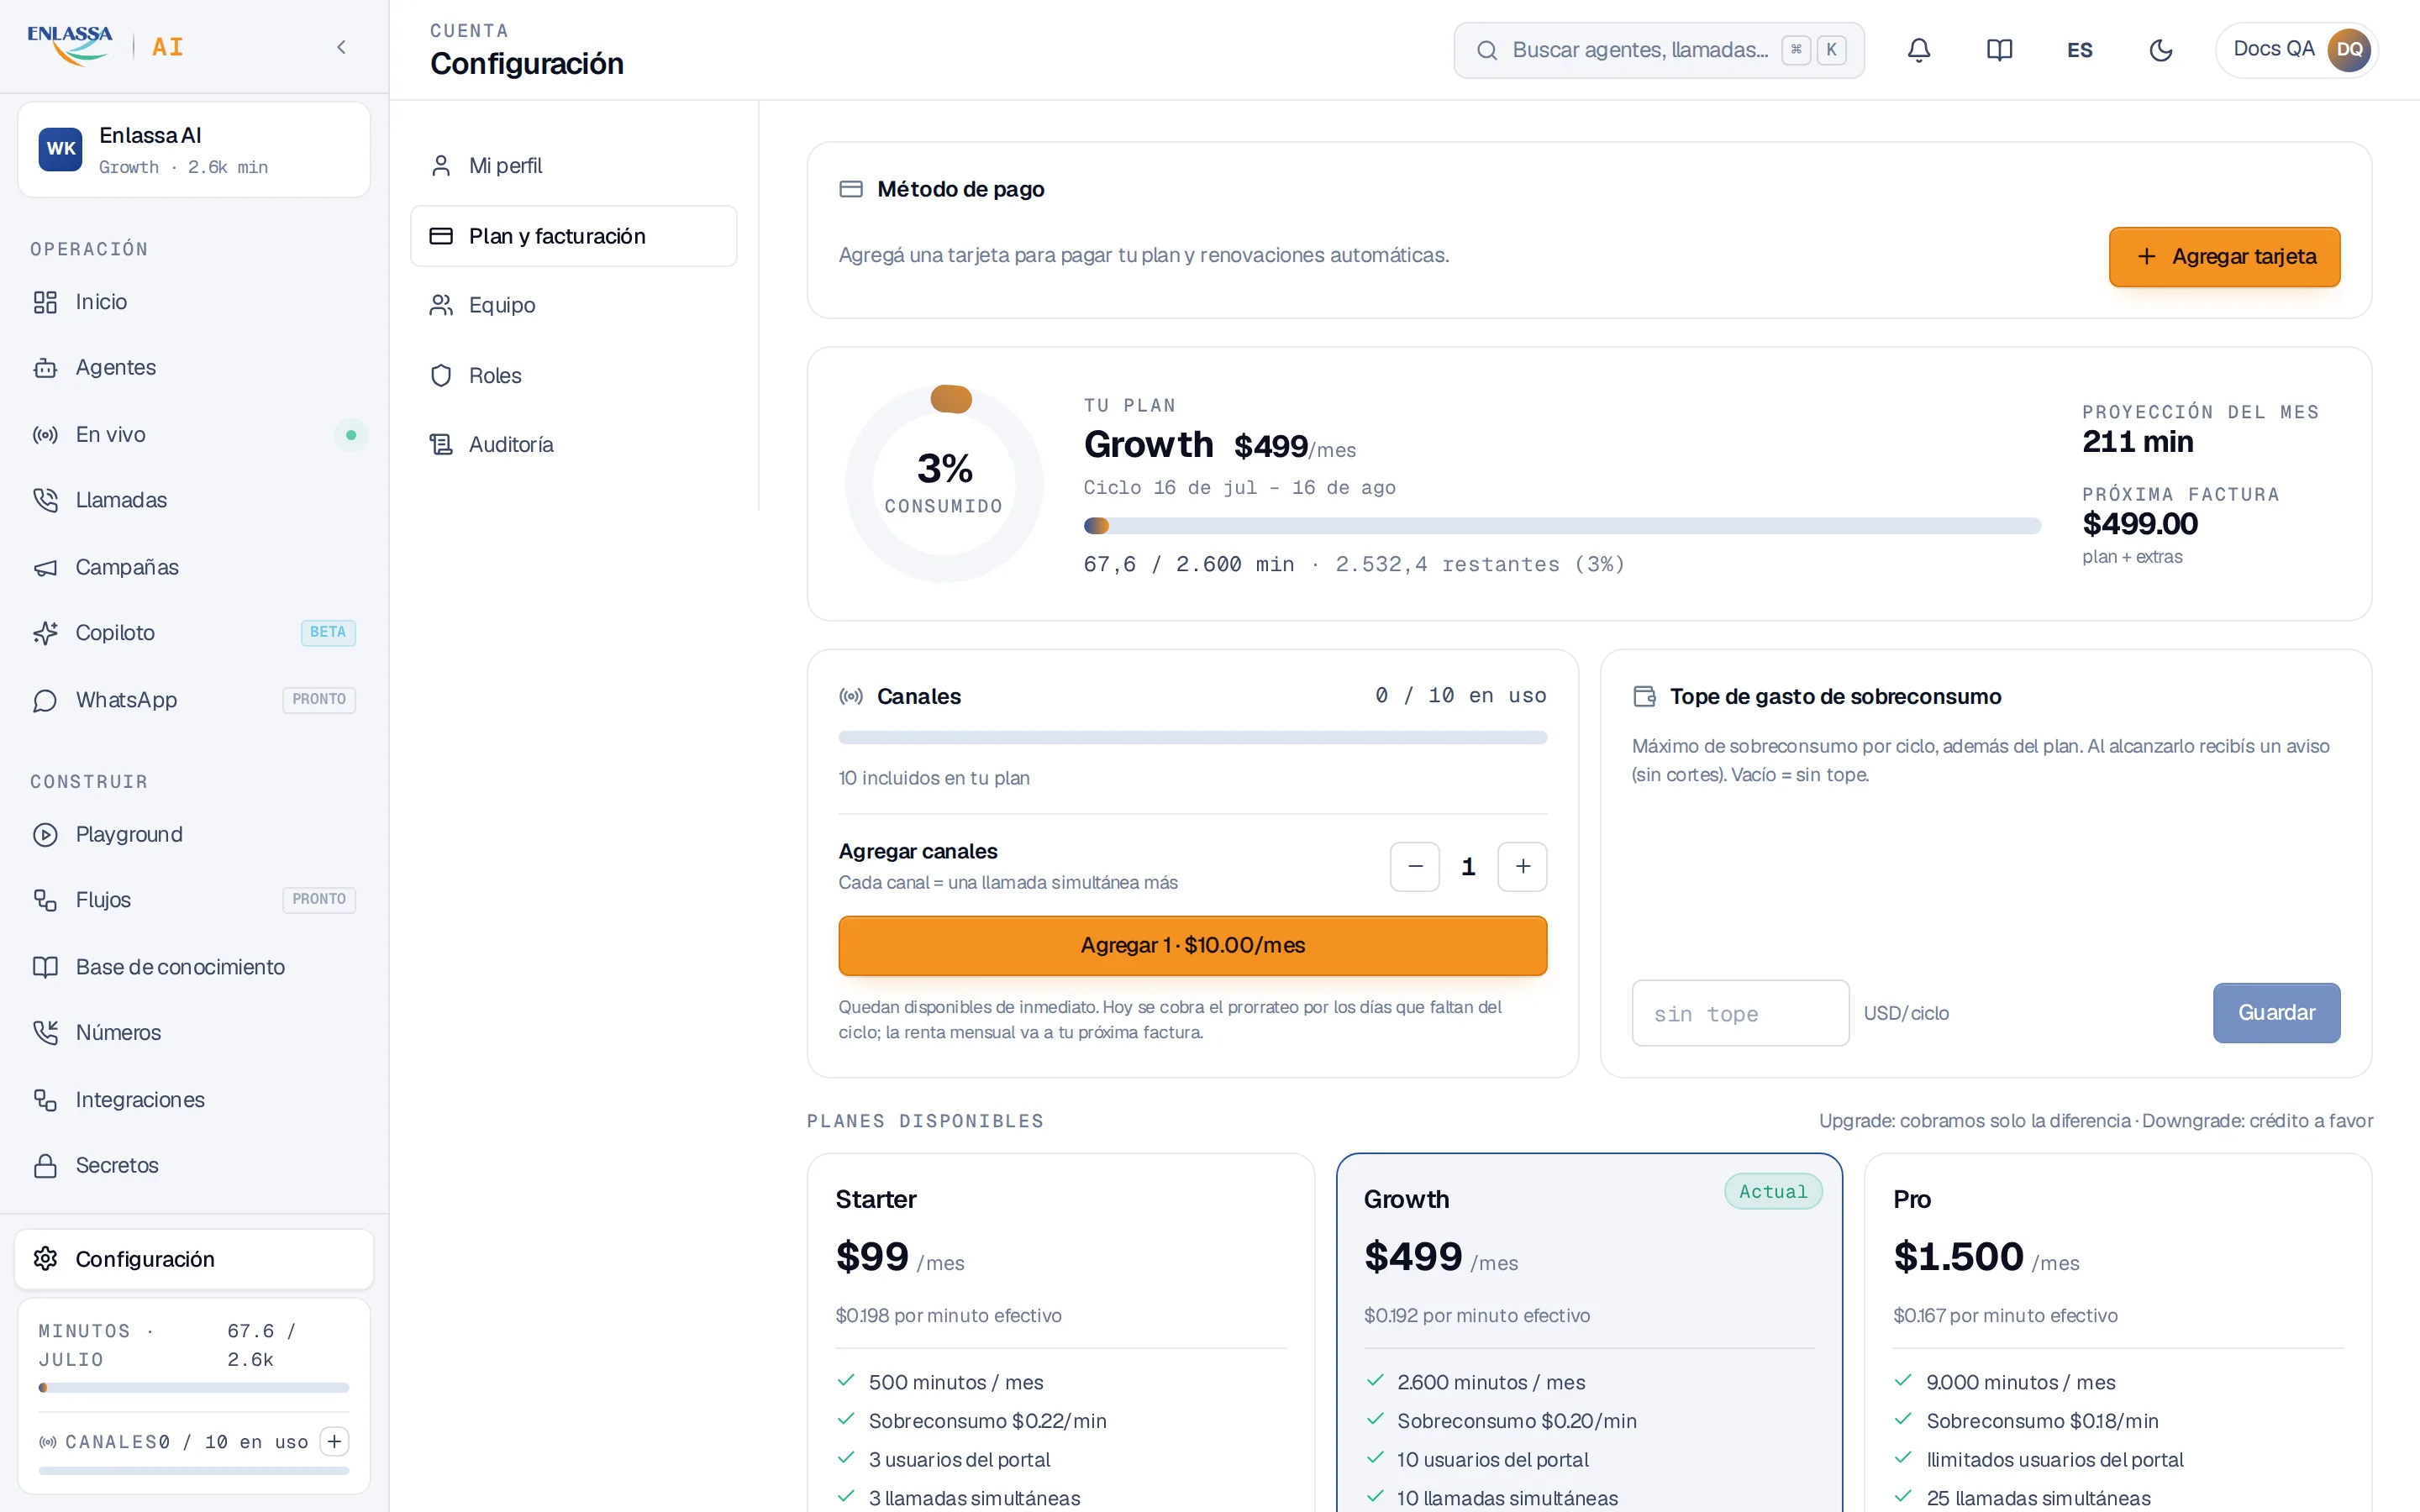Select the Pro plan card

pos(2117,1332)
